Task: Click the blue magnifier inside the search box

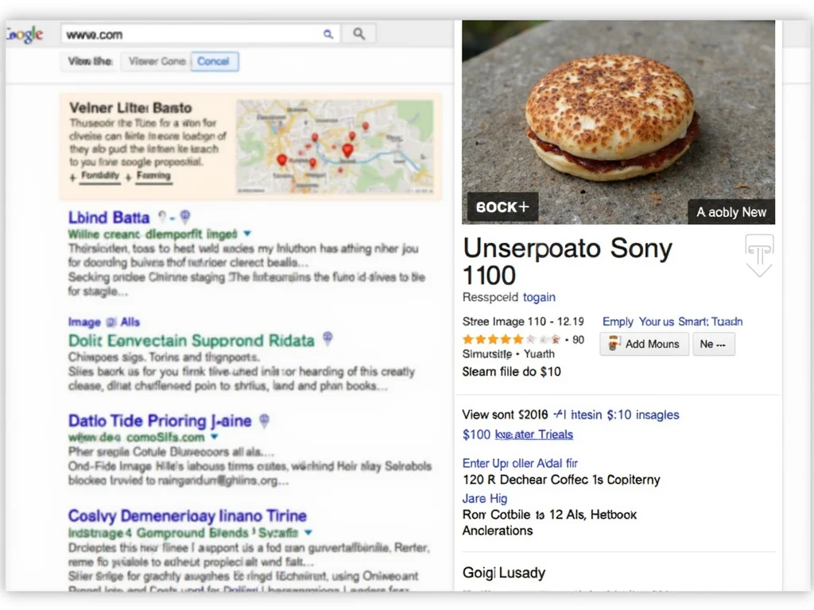Action: point(328,34)
